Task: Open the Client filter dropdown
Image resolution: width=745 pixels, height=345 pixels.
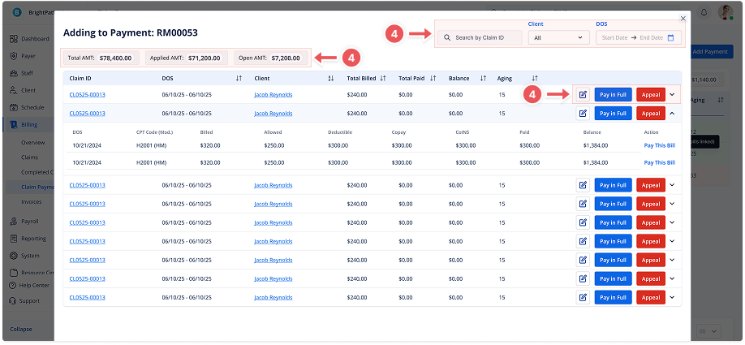Action: tap(558, 37)
